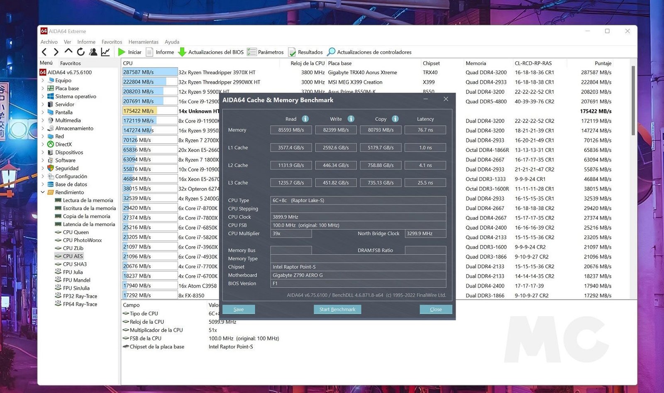This screenshot has height=393, width=664.
Task: Open the Ver menu
Action: pos(67,42)
